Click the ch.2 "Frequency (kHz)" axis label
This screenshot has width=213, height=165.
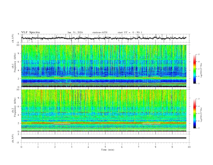pos(15,107)
